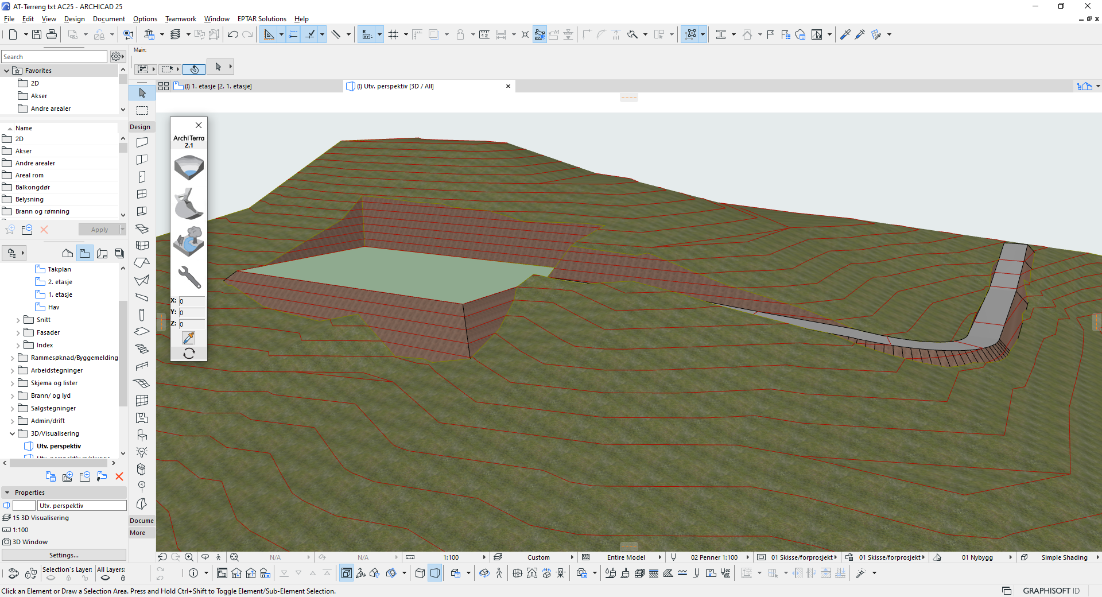The image size is (1102, 597).
Task: Toggle the quick selection magnet button
Action: (194, 69)
